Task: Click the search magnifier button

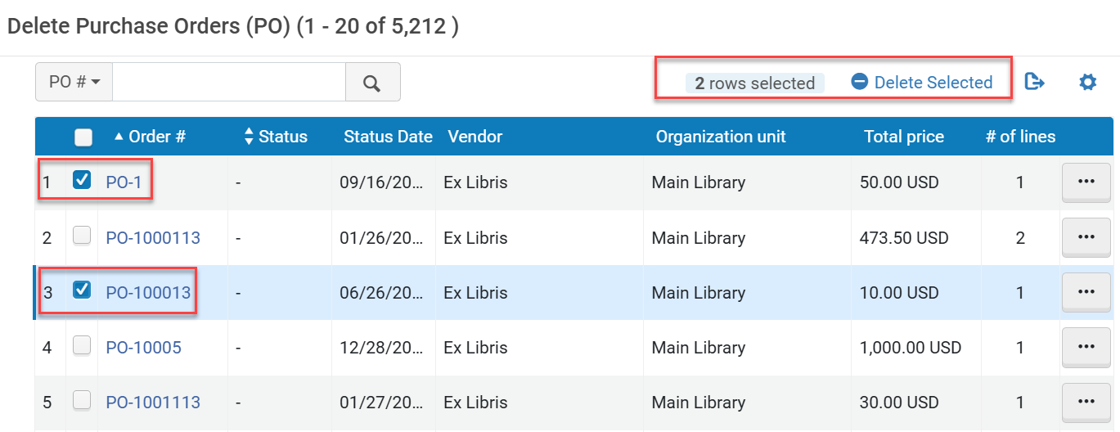Action: [x=372, y=82]
